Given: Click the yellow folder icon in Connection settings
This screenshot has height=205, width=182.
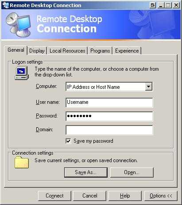Looking at the screenshot, I should 22,162.
